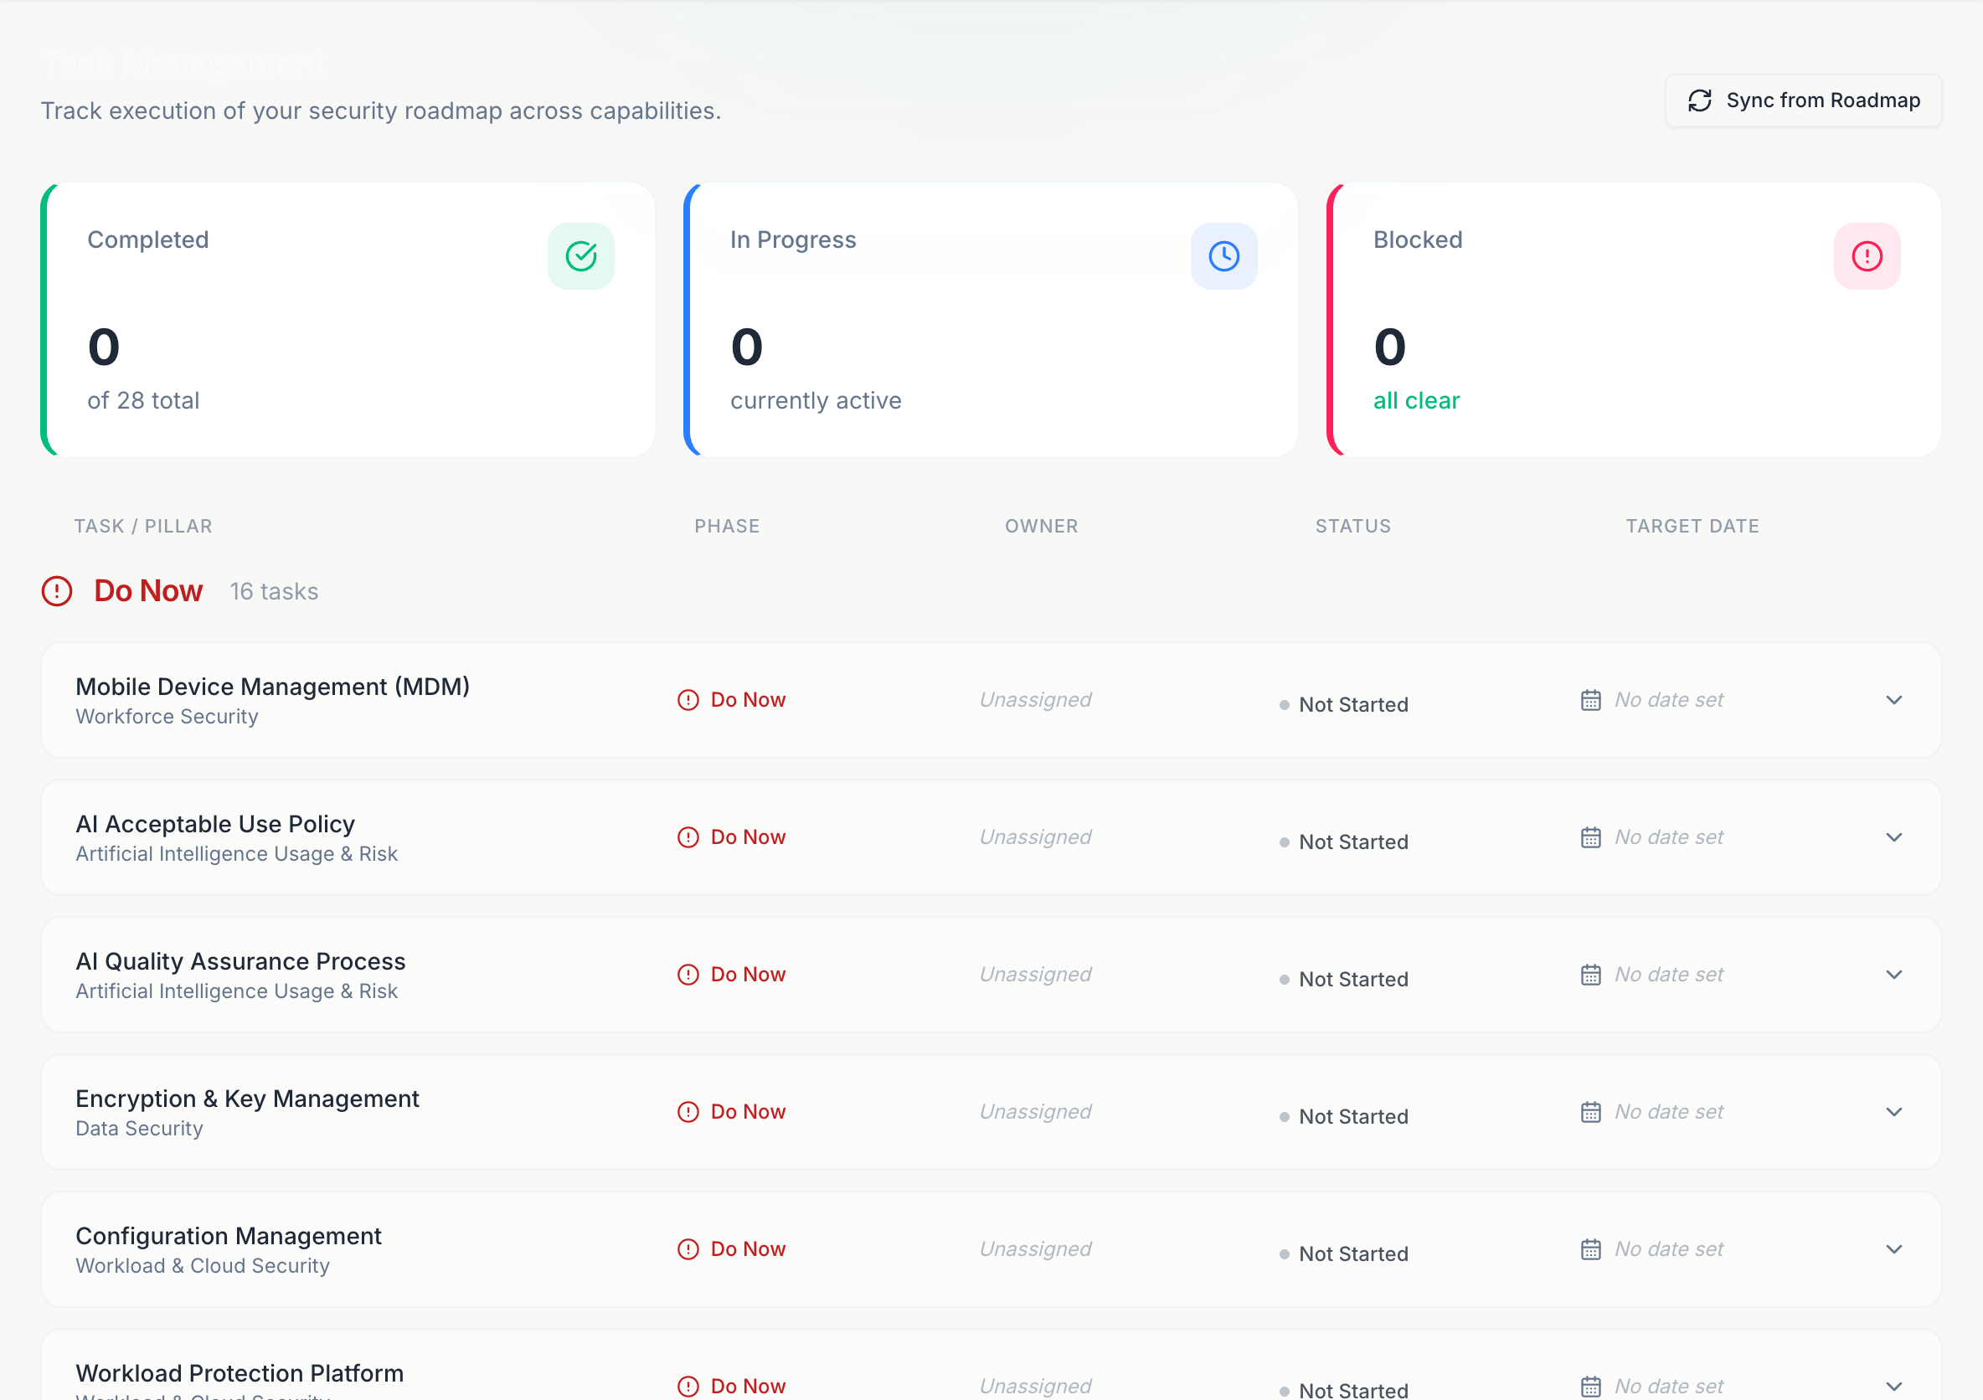This screenshot has height=1400, width=1983.
Task: Open the Mobile Device Management (MDM) task title
Action: coord(272,687)
